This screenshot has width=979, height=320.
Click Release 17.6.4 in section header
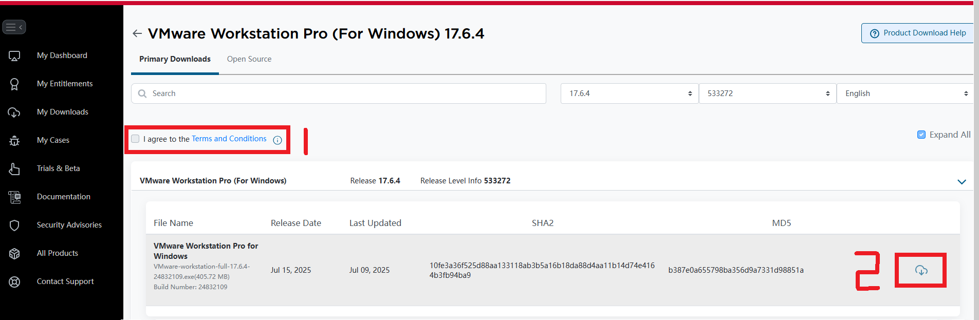coord(375,181)
